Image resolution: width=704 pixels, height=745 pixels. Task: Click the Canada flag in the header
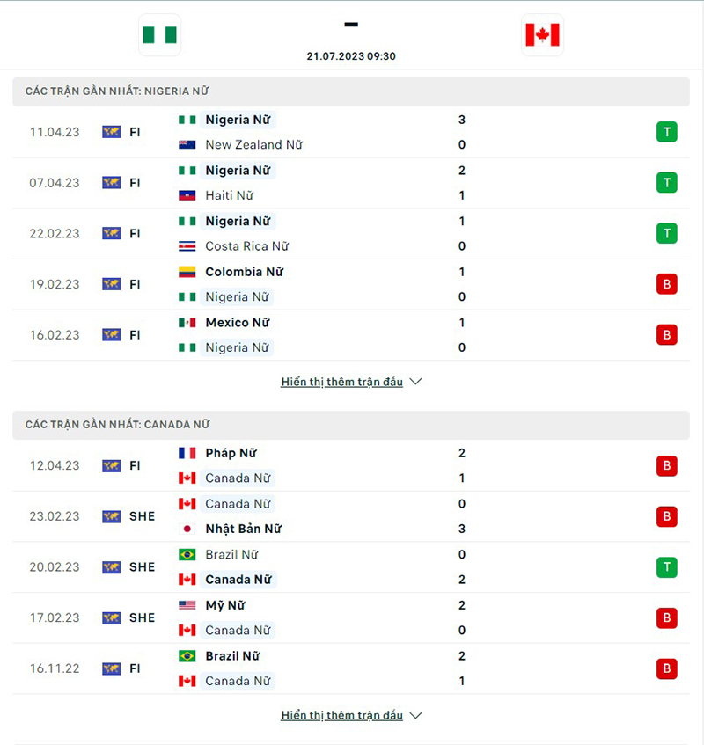[x=543, y=36]
